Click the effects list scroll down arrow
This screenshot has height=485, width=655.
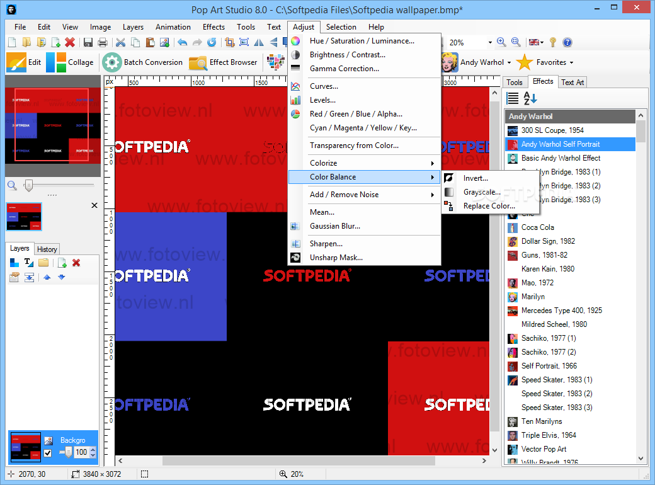[641, 459]
